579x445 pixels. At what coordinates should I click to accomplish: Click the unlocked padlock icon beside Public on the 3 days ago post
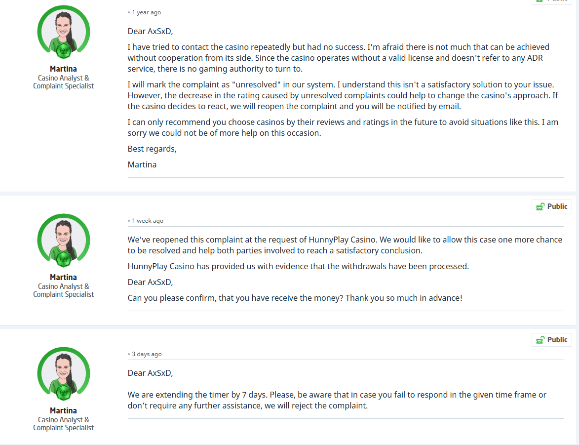540,340
